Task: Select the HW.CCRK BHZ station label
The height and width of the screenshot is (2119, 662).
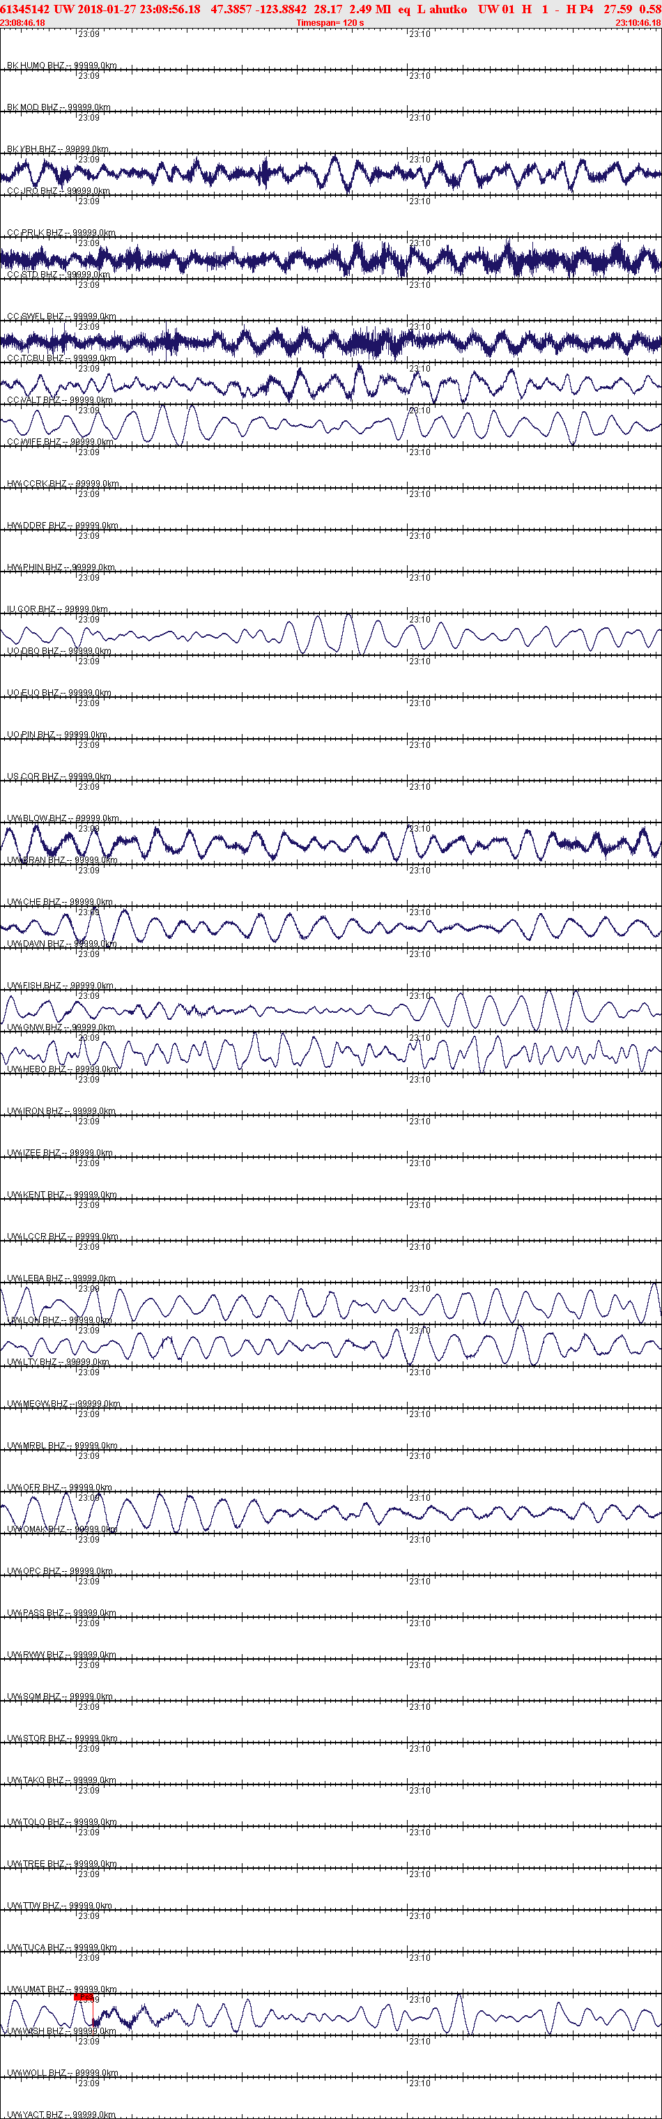Action: coord(63,484)
